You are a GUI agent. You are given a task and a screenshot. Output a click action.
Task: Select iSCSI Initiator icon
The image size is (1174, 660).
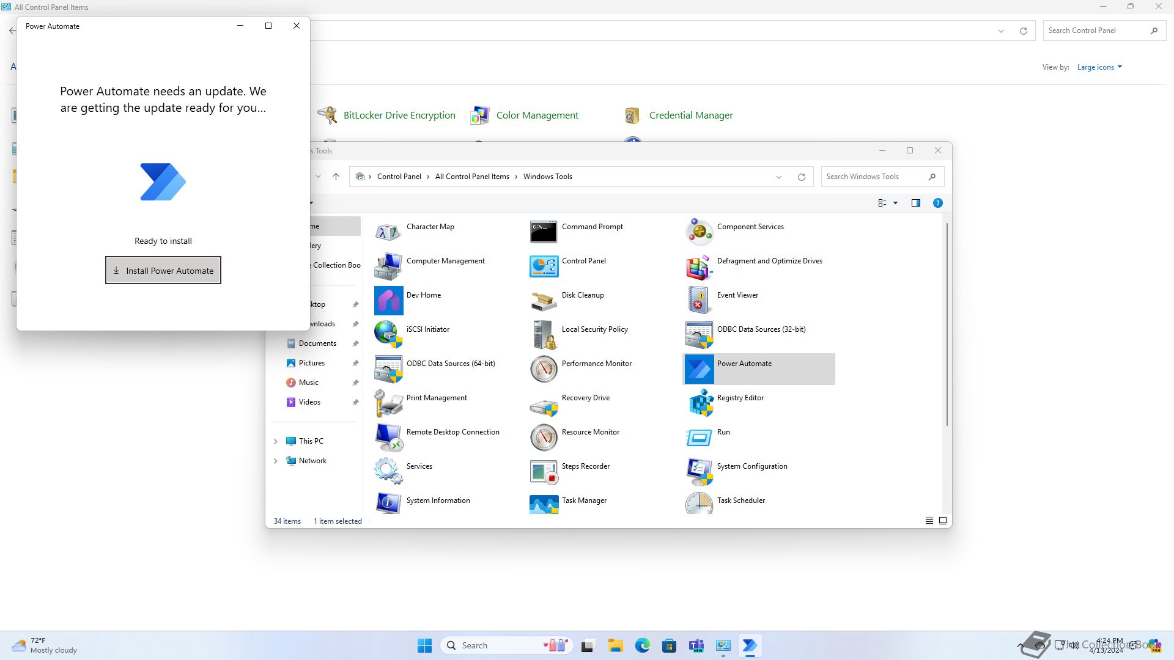tap(388, 334)
